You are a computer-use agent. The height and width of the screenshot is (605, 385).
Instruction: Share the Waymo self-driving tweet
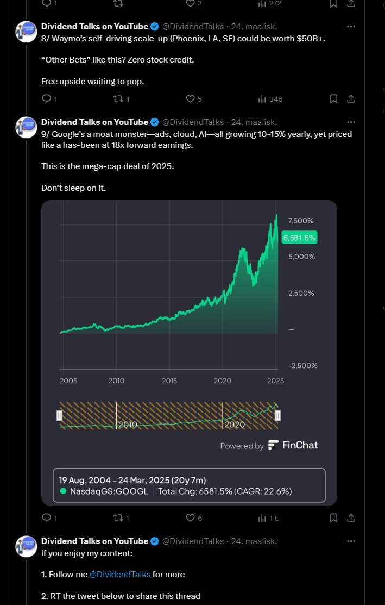pos(351,99)
